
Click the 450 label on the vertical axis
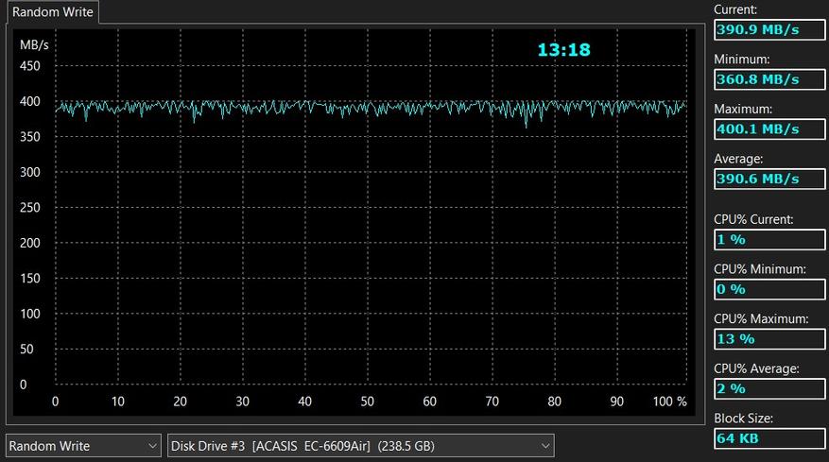(30, 66)
